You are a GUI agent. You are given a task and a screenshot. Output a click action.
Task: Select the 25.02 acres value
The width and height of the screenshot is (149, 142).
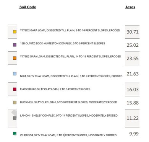[x=133, y=45]
